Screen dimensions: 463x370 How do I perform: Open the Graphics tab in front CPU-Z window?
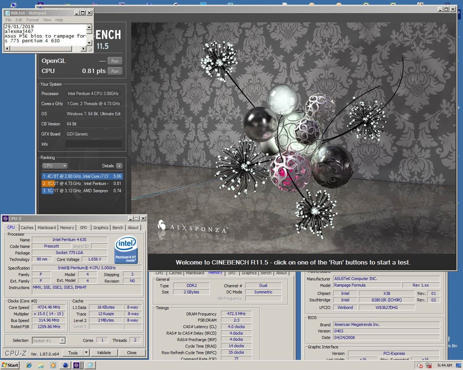[101, 228]
